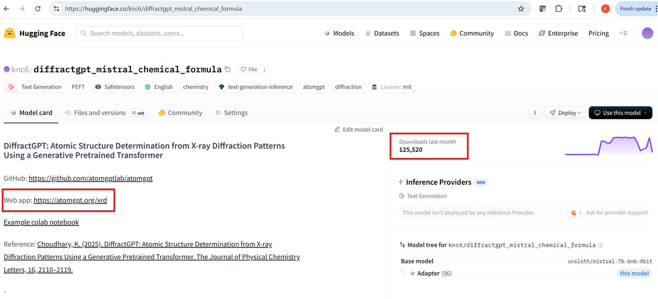The height and width of the screenshot is (299, 658).
Task: Open Community in the top navigation
Action: [472, 33]
